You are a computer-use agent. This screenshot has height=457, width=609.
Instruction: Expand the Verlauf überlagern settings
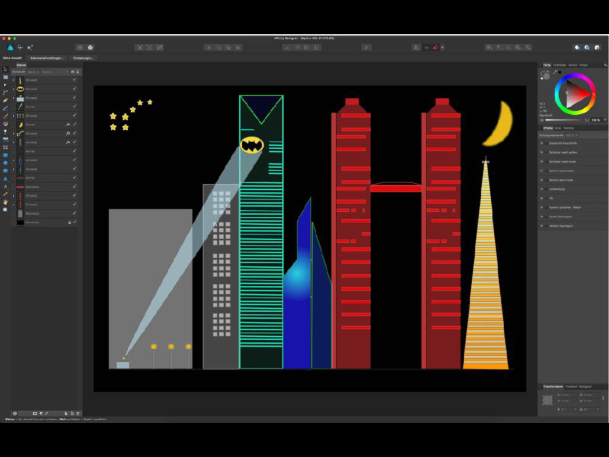tap(542, 226)
